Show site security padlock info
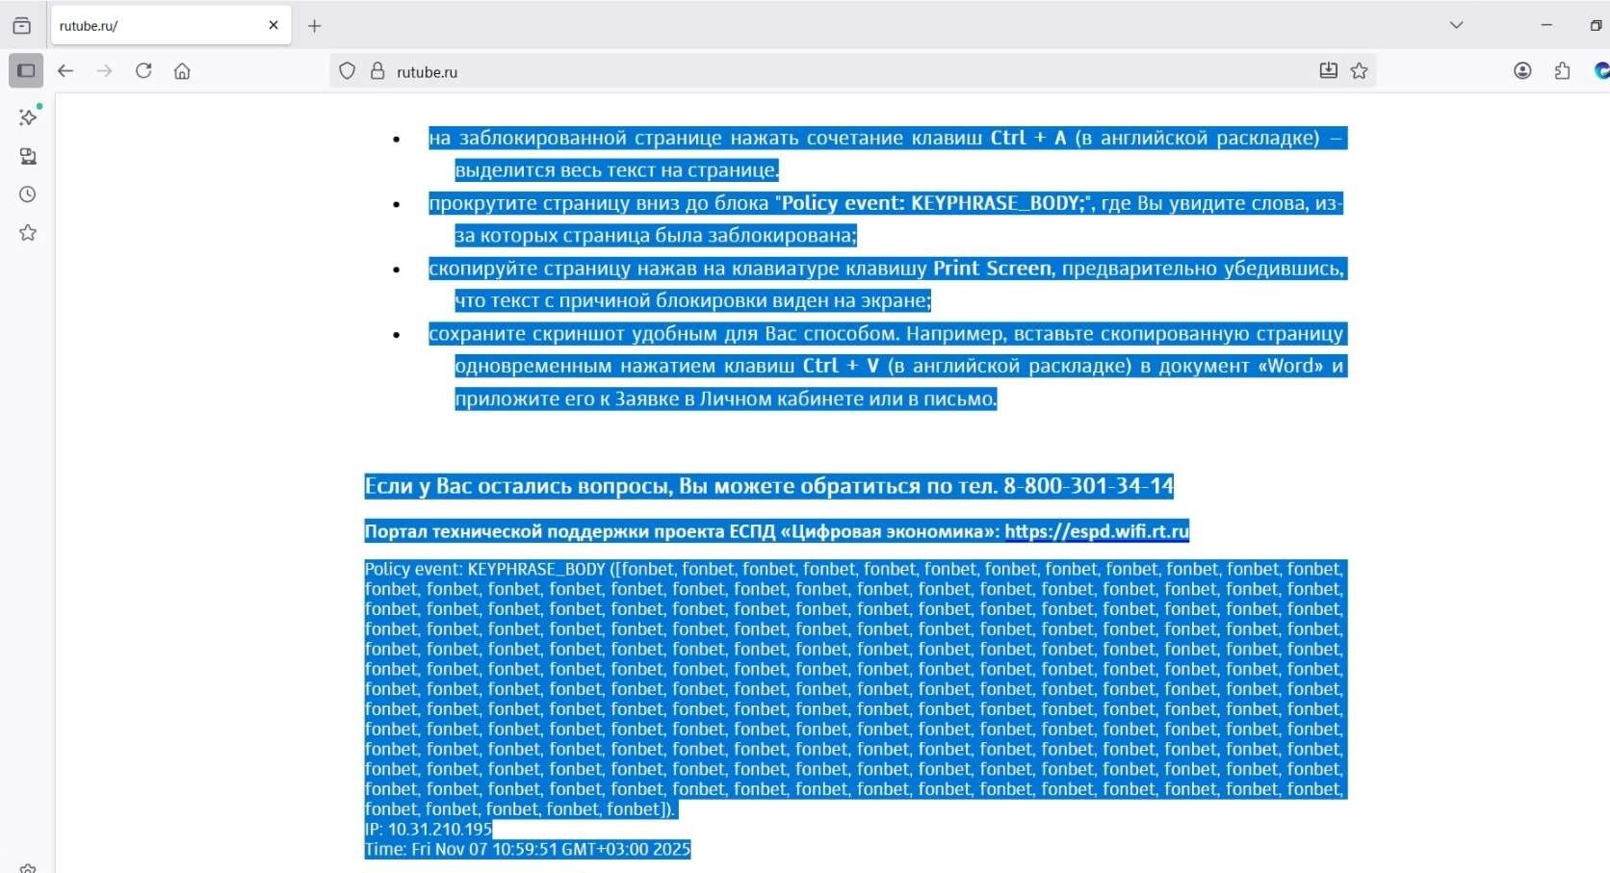Screen dimensions: 1610x873 click(x=377, y=71)
